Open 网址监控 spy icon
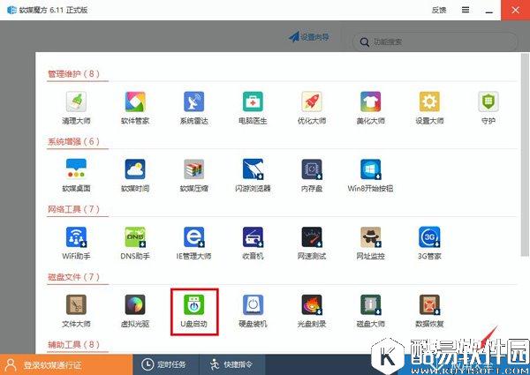Screen dimensions: 530x375 click(370, 237)
